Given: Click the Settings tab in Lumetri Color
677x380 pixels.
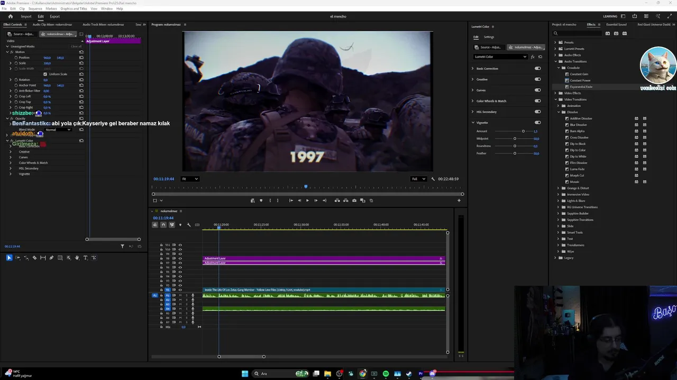Looking at the screenshot, I should [489, 37].
